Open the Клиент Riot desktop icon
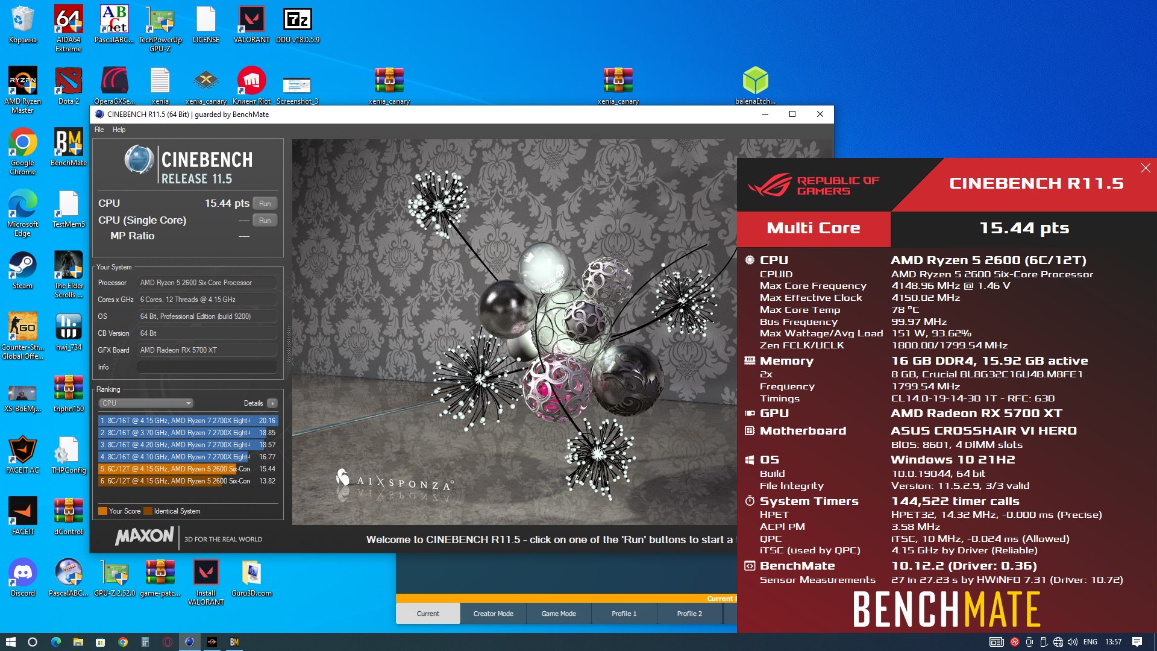Screen dimensions: 1157x651 [x=251, y=86]
